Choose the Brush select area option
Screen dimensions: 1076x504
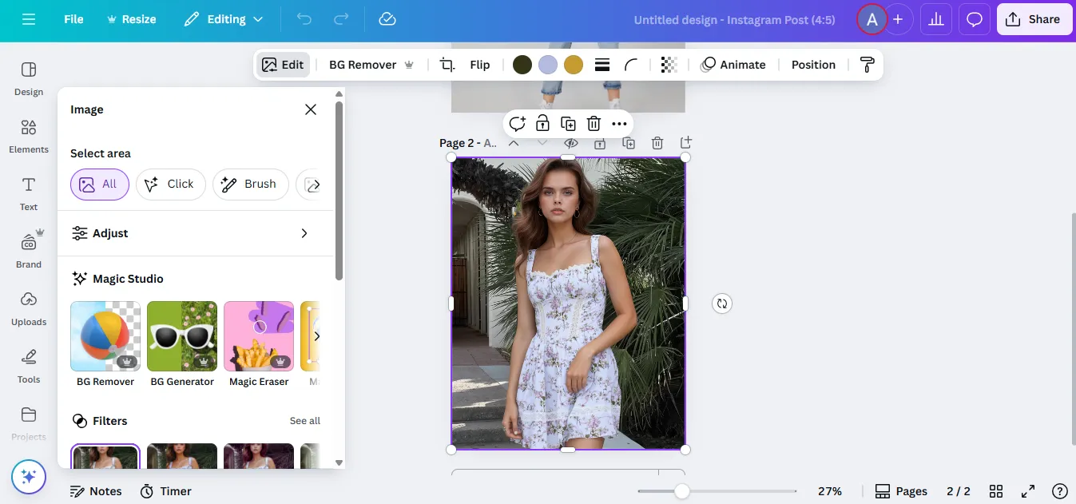click(x=250, y=185)
